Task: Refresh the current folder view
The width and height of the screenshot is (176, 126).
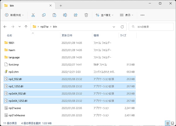Action: click(x=121, y=27)
